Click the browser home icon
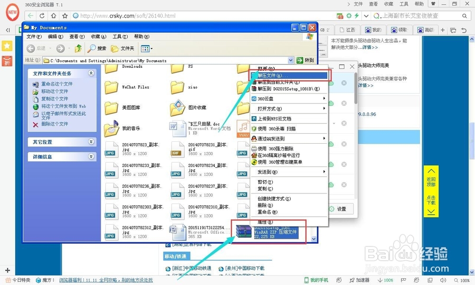Viewport: 475px width, 285px height. click(54, 16)
